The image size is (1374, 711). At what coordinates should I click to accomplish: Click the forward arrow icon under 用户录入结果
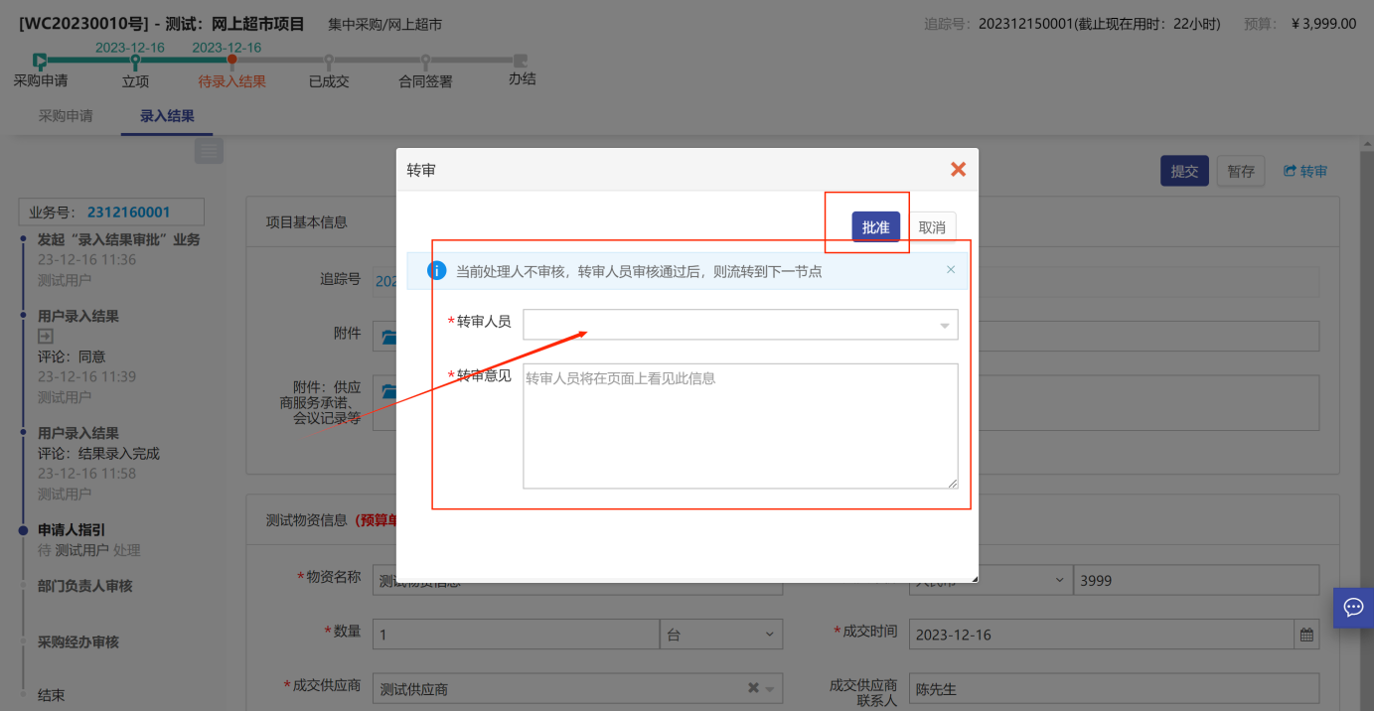pos(46,338)
